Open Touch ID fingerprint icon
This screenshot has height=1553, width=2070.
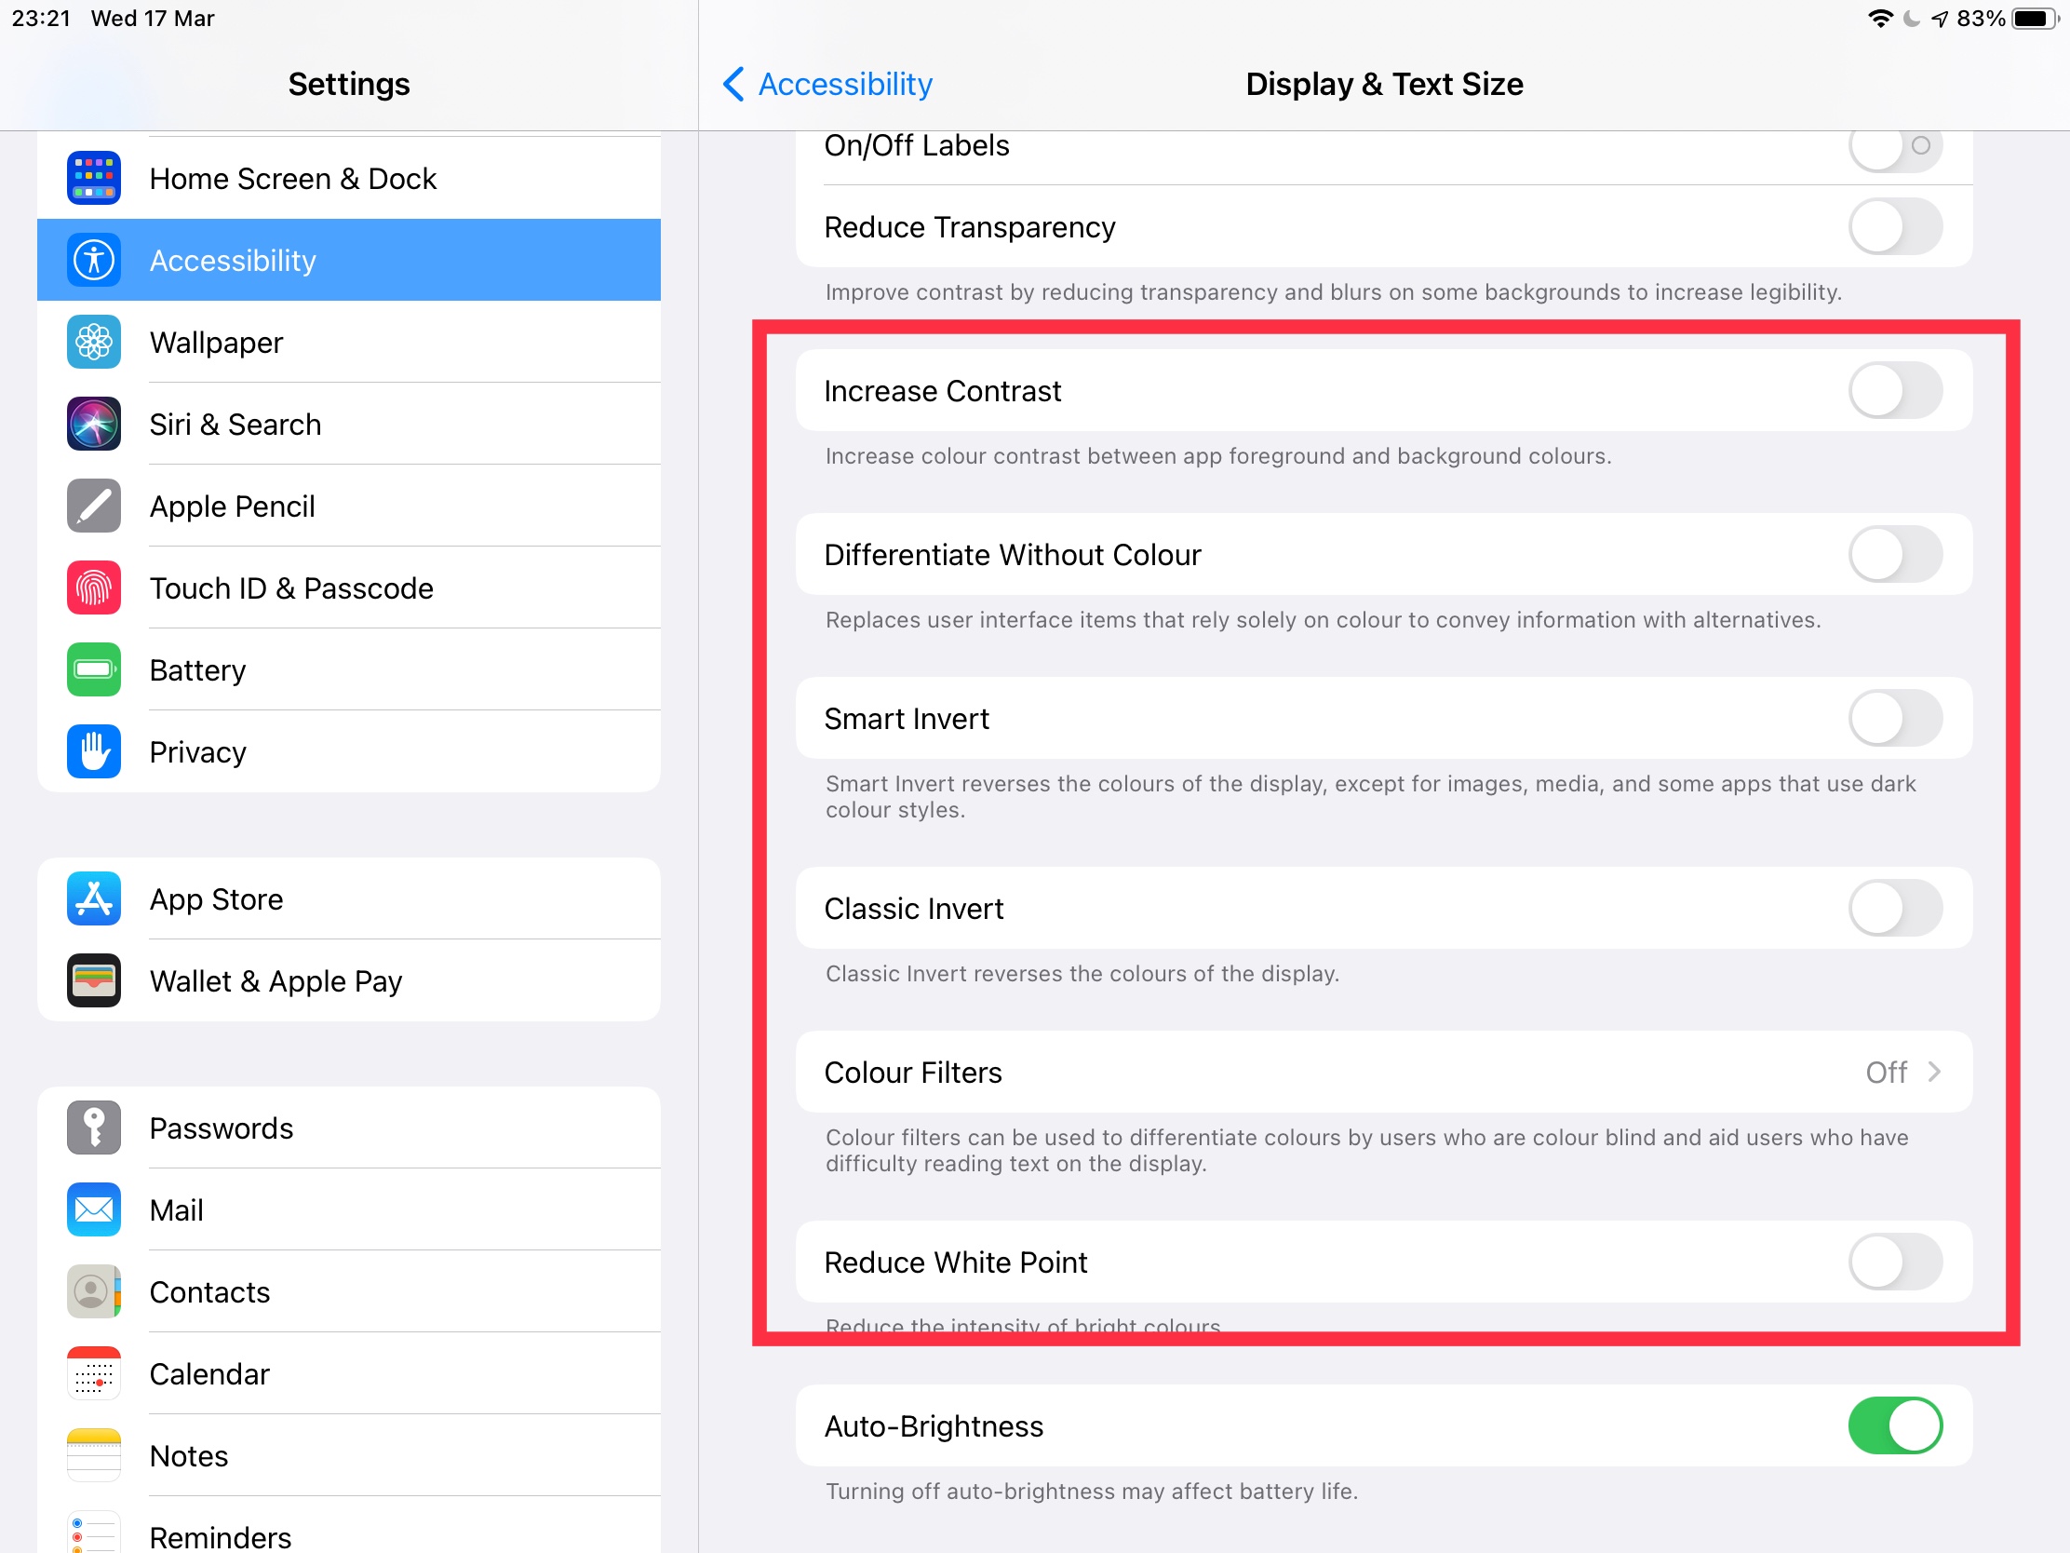click(94, 587)
